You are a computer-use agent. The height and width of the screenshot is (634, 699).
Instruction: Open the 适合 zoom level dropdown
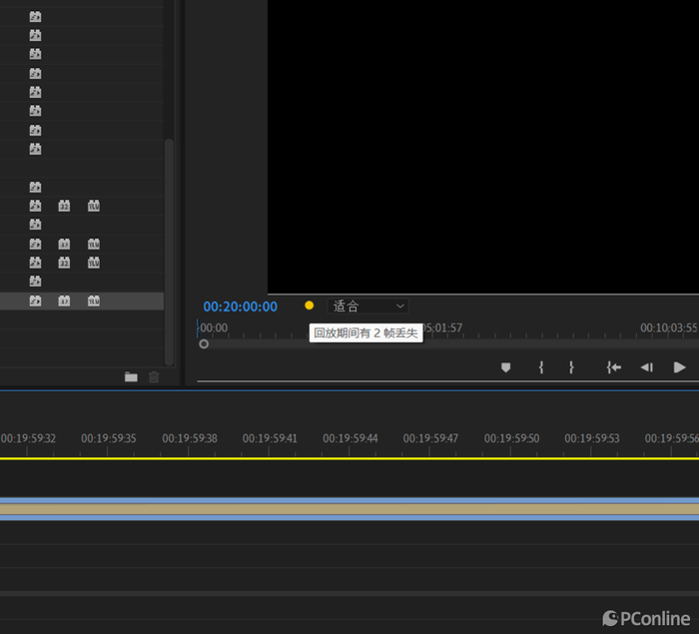pyautogui.click(x=367, y=306)
